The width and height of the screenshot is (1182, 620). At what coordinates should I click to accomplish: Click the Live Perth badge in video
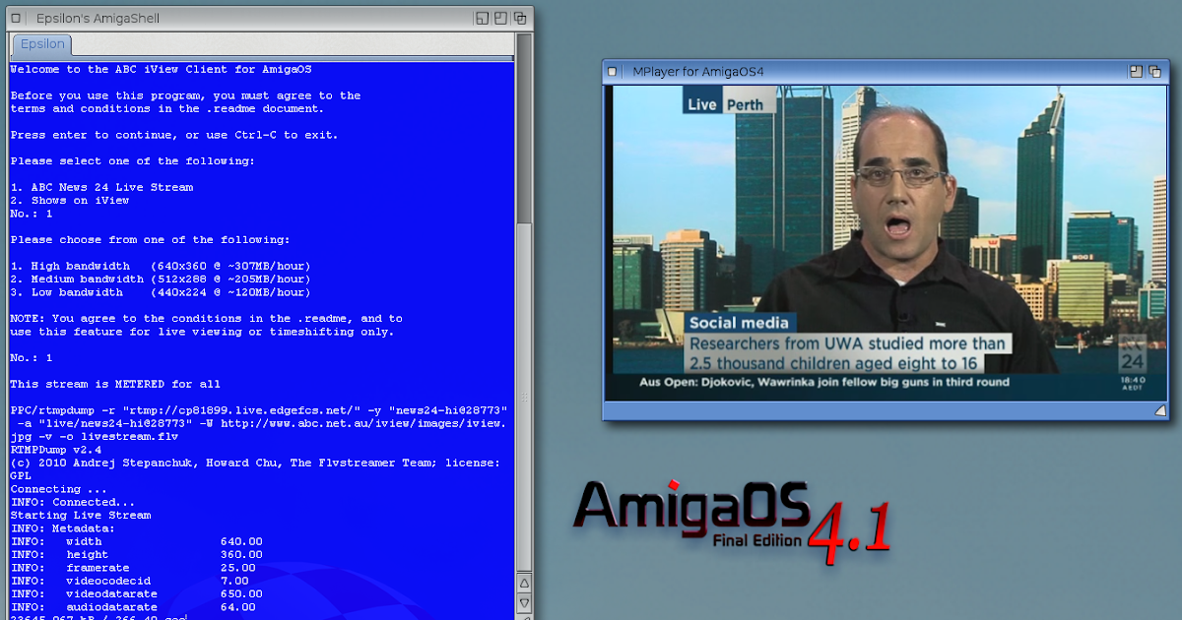730,104
